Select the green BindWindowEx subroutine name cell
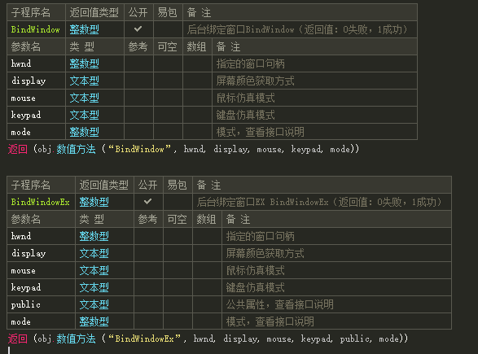Viewport: 478px width, 354px height. (41, 202)
